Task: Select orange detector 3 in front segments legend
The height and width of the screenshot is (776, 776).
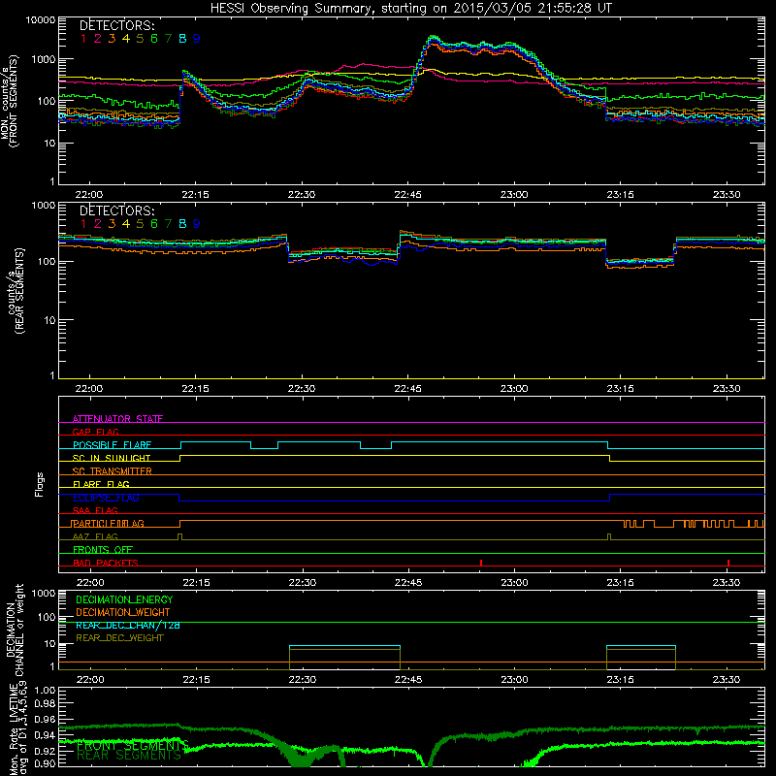Action: tap(112, 39)
